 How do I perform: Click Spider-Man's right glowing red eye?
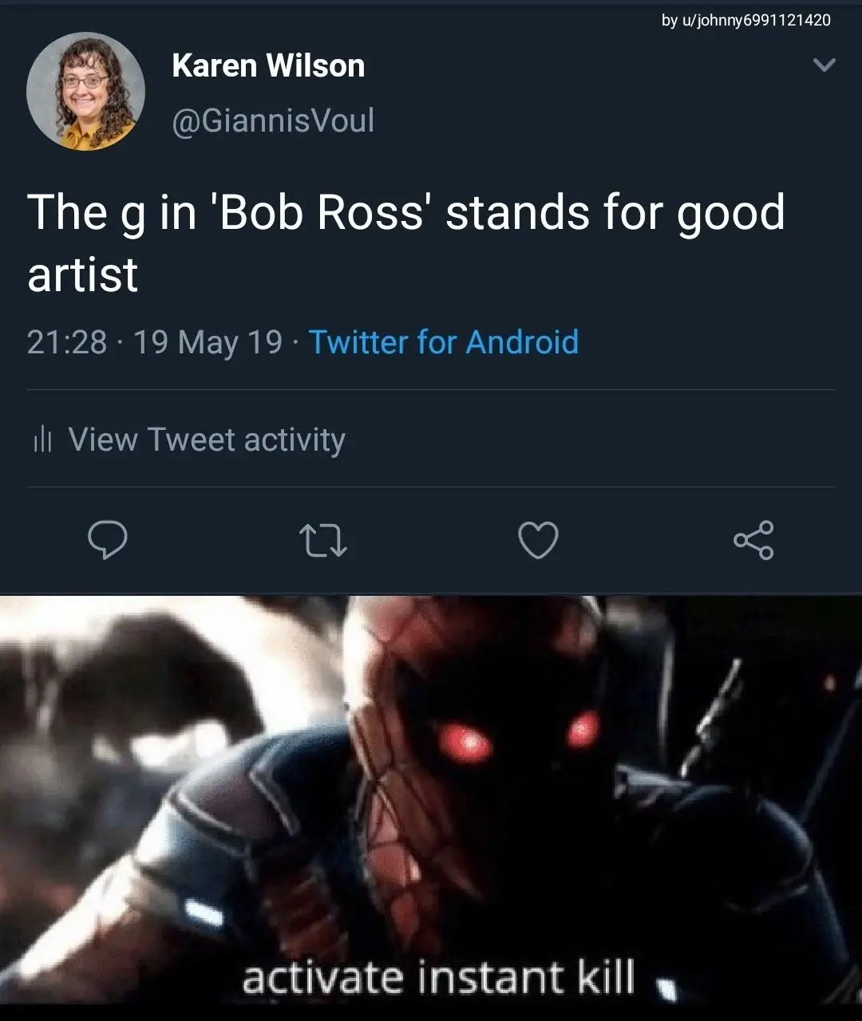(x=583, y=728)
